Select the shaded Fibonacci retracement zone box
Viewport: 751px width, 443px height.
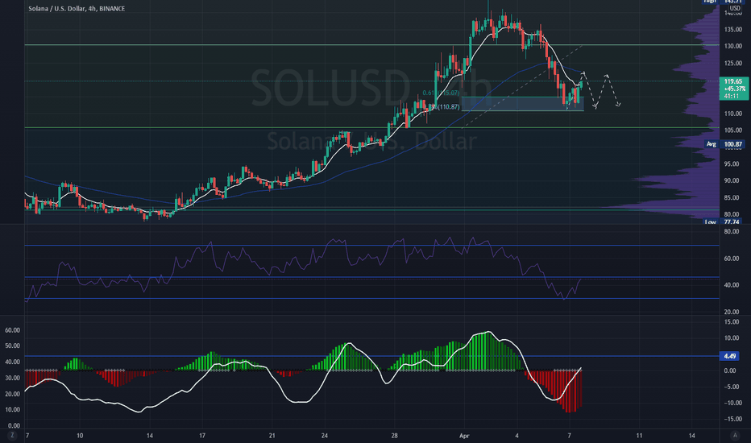522,104
